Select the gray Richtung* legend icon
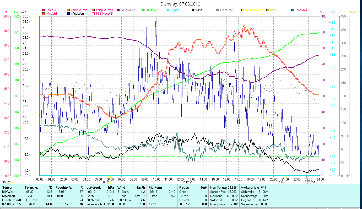This screenshot has height=209, width=362. (x=218, y=10)
